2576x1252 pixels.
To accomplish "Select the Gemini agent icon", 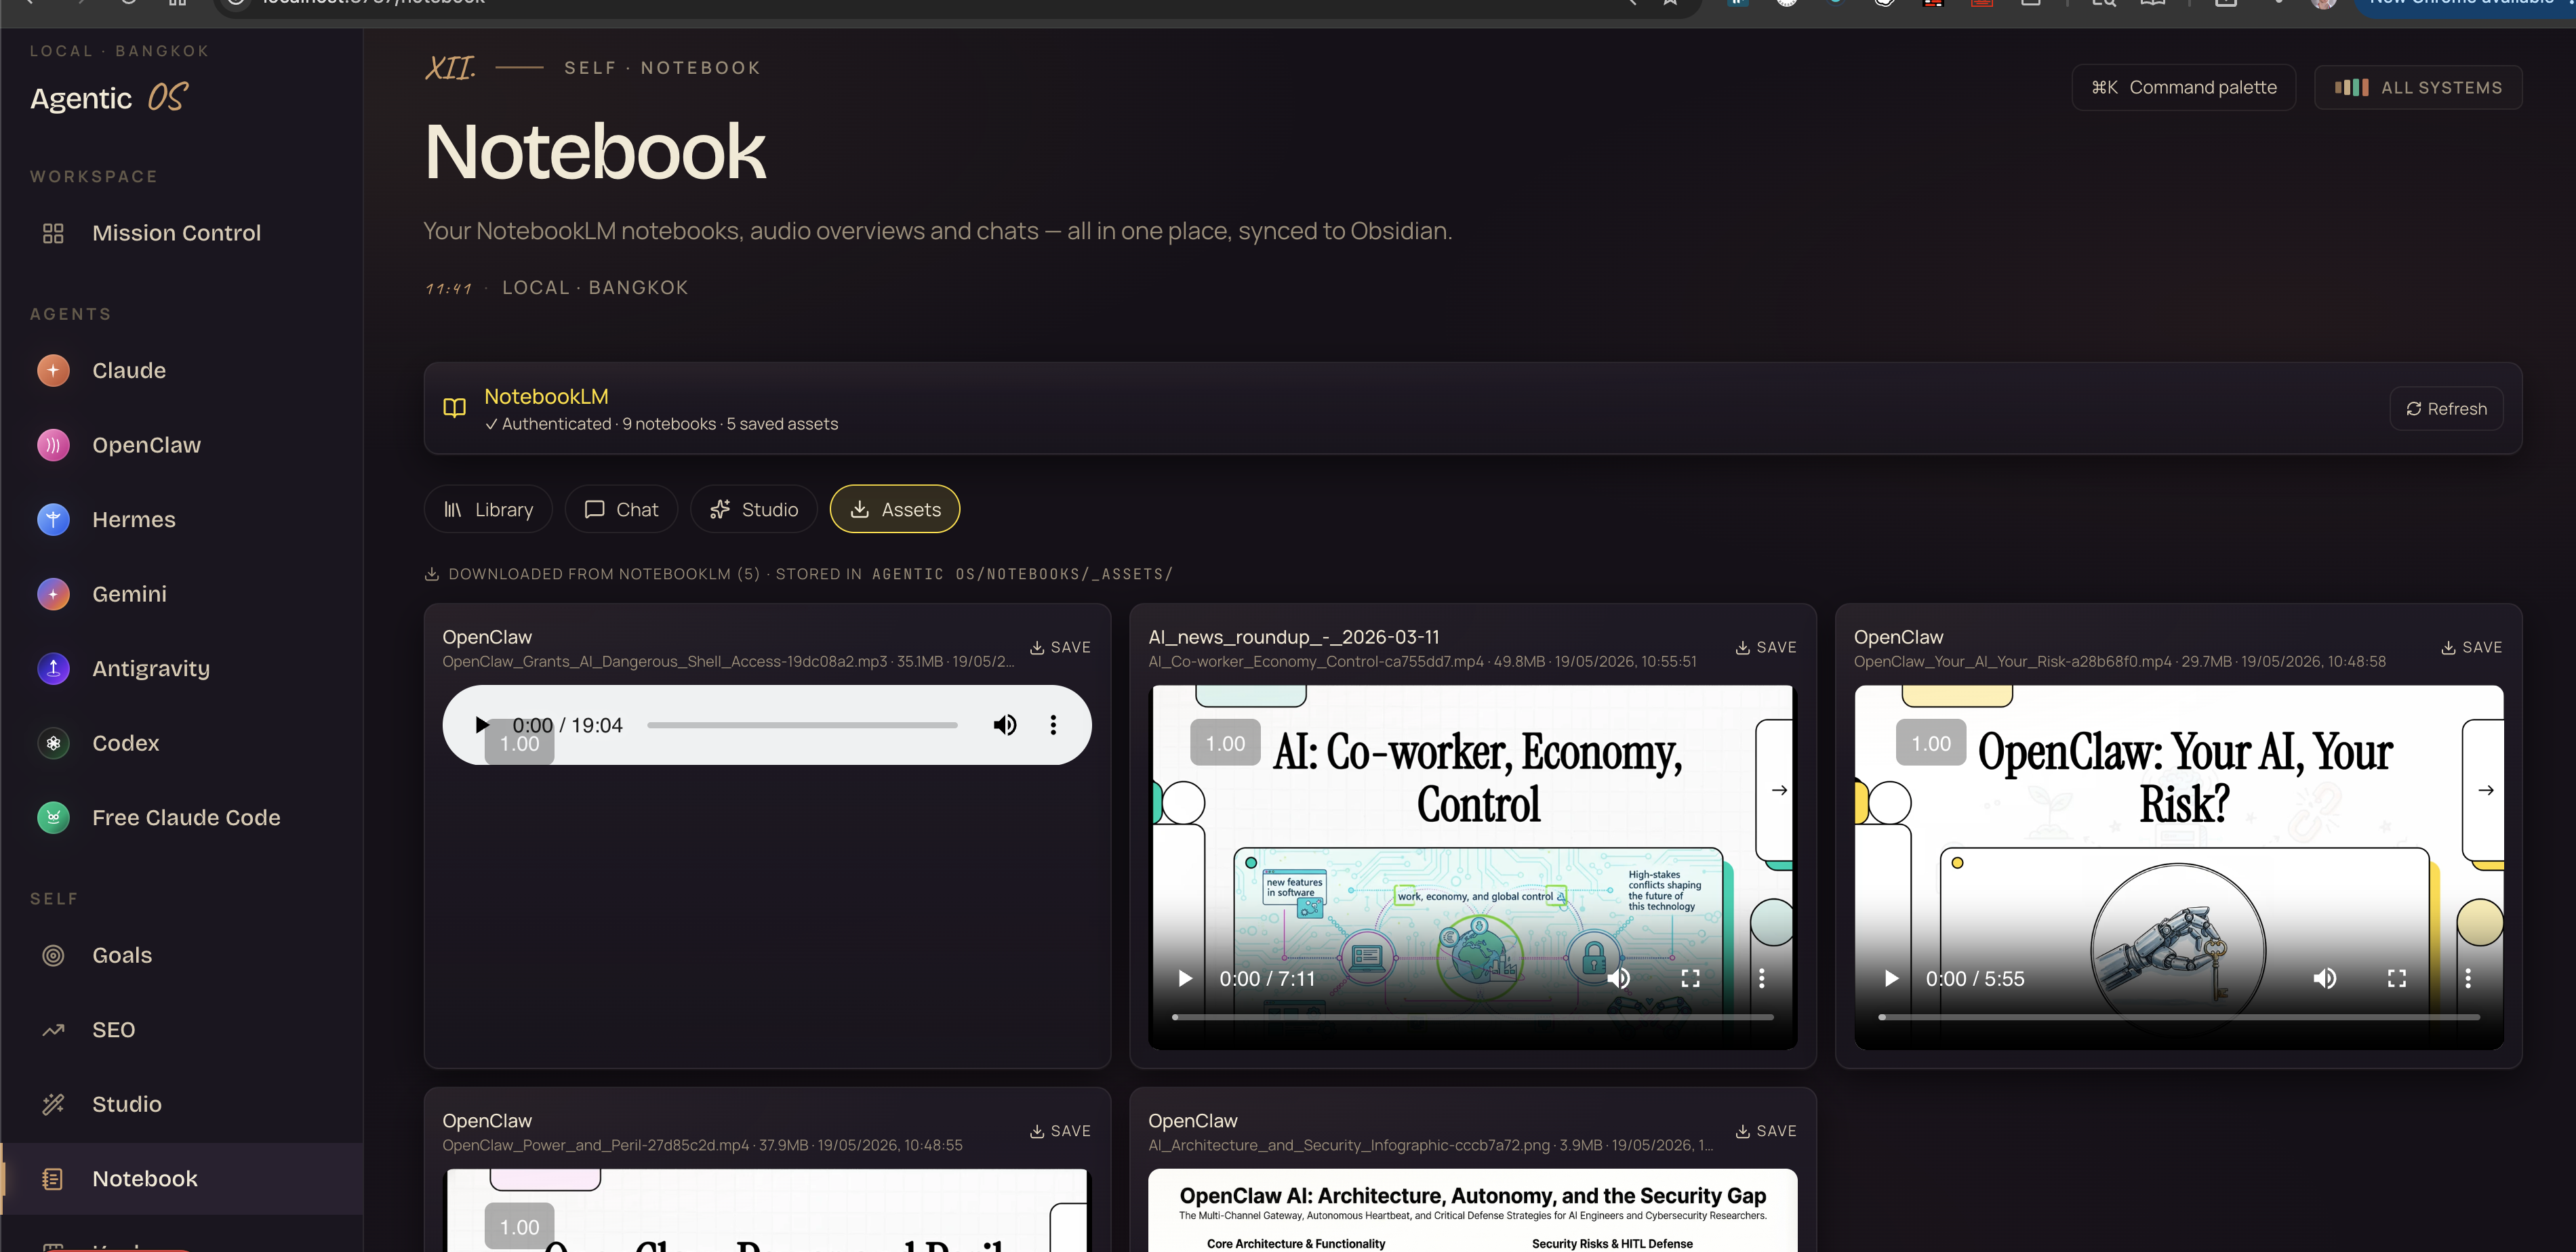I will tap(53, 593).
